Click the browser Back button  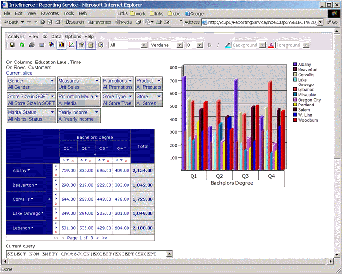pyautogui.click(x=12, y=22)
